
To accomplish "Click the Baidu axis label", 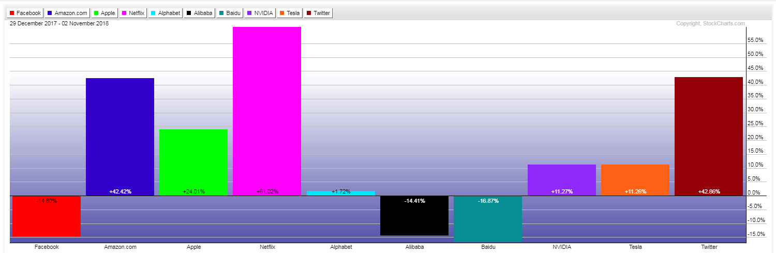I will tap(488, 247).
